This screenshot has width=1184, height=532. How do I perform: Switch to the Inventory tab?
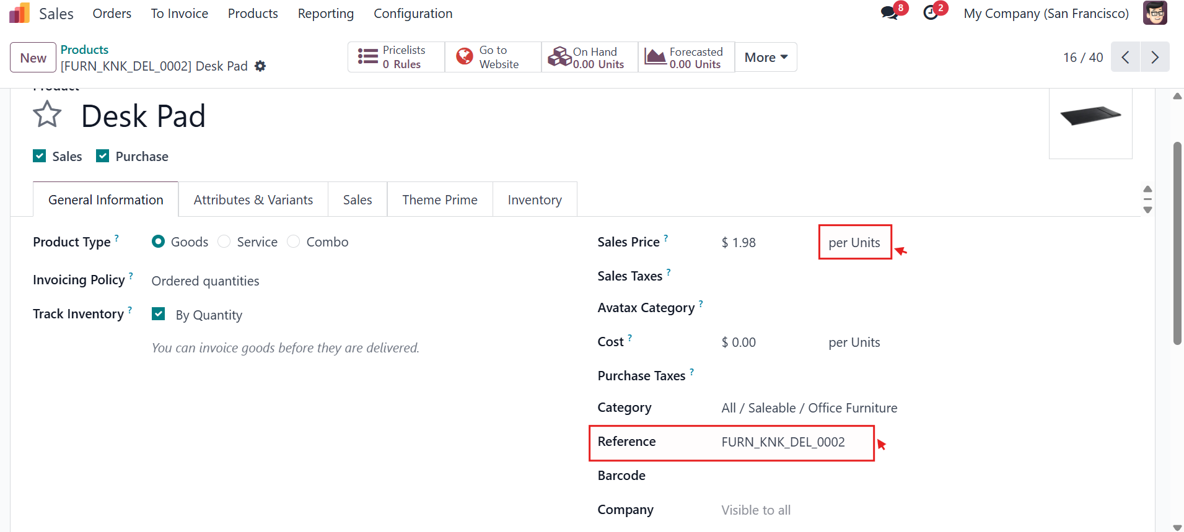click(x=535, y=199)
